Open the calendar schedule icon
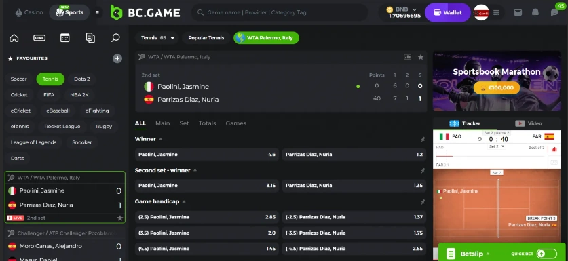Image resolution: width=568 pixels, height=261 pixels. [65, 38]
